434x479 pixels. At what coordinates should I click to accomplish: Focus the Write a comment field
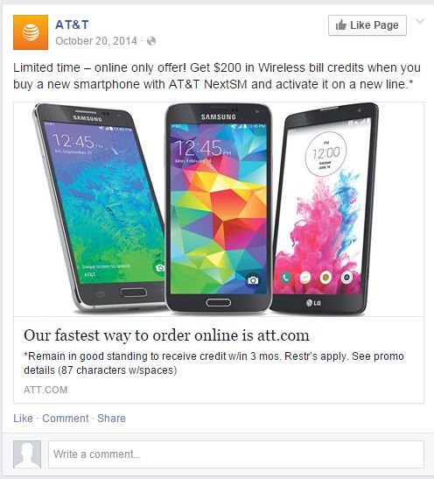236,454
